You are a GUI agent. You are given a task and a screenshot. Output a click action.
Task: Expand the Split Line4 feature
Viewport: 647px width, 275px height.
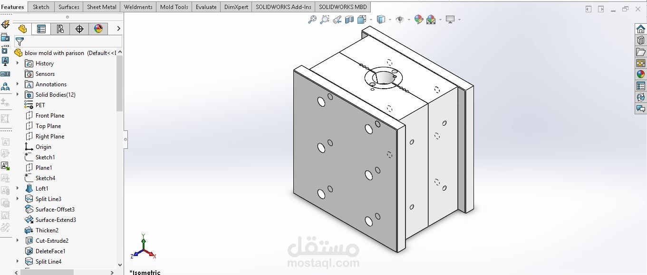18,261
